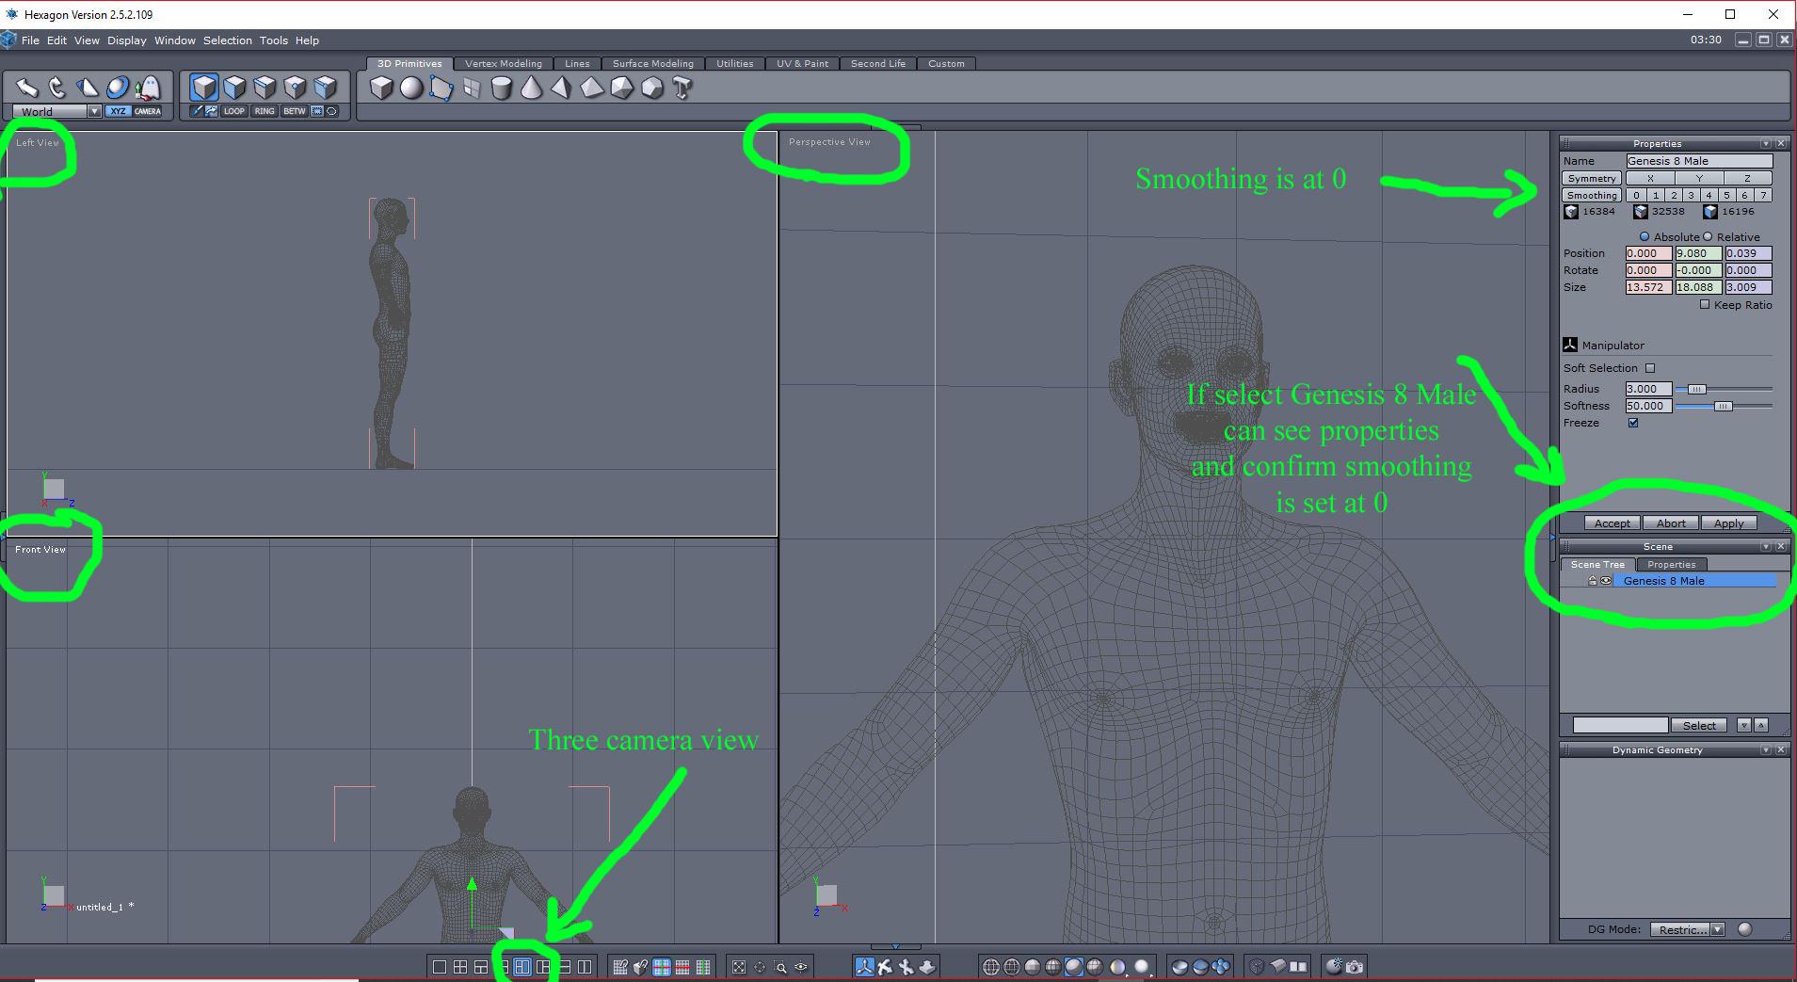1797x982 pixels.
Task: Click the up arrow next to Select button
Action: click(1761, 725)
